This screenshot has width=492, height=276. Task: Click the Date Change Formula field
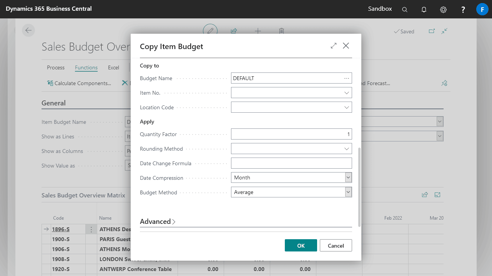click(291, 163)
